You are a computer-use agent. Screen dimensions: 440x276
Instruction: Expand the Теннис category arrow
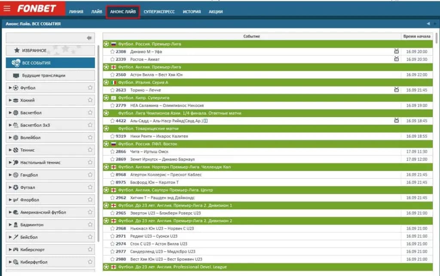[10, 150]
